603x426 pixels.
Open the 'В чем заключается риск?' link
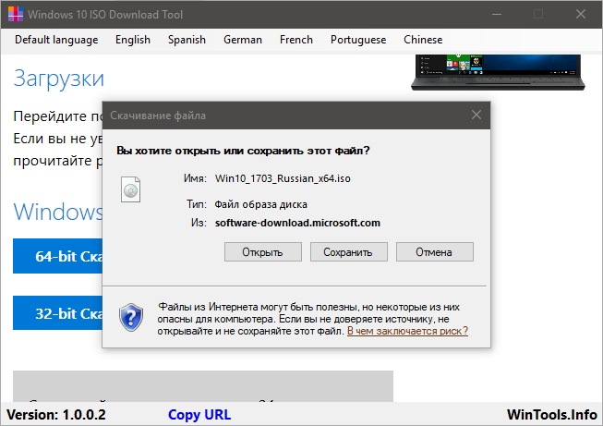pos(407,331)
